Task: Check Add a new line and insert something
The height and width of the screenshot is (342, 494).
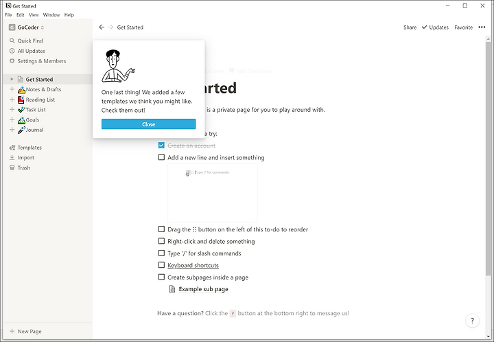Action: [161, 157]
